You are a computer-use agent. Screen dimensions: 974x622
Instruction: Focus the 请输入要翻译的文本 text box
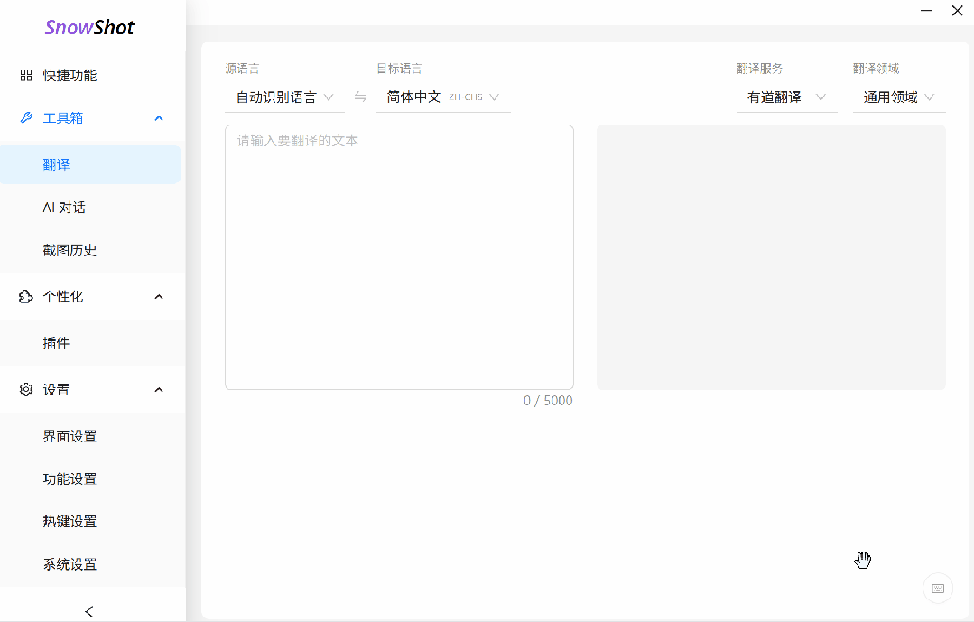click(399, 257)
